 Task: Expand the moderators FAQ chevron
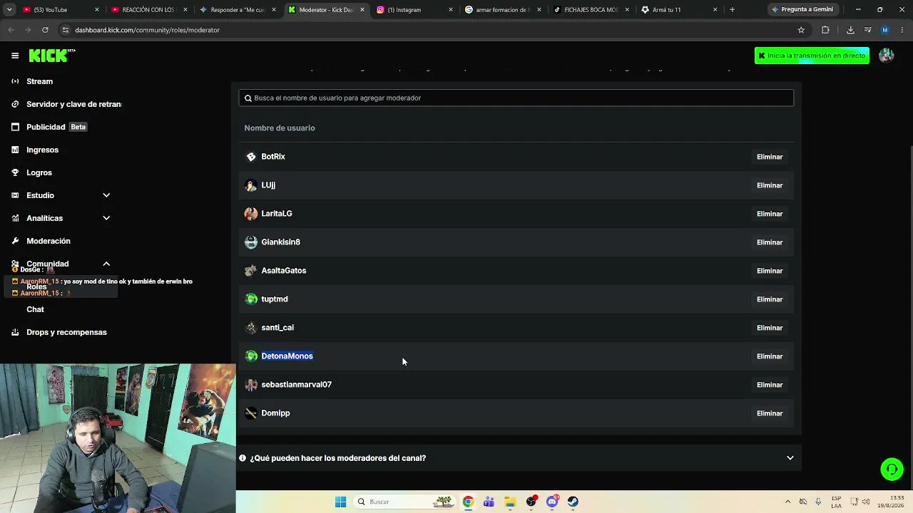pos(790,458)
